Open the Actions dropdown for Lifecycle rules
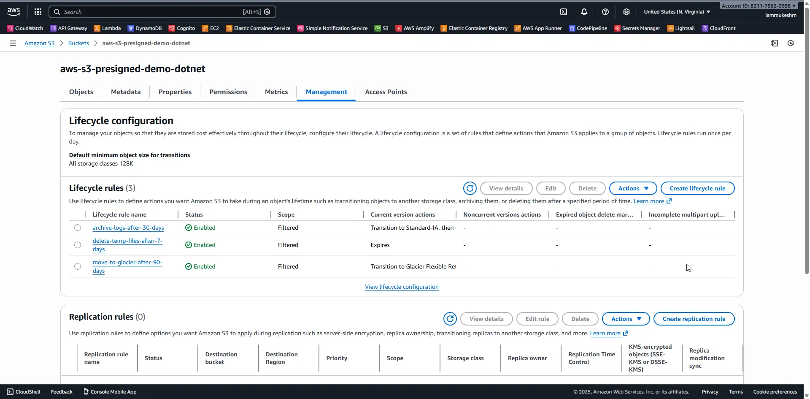The width and height of the screenshot is (810, 399). coord(633,188)
